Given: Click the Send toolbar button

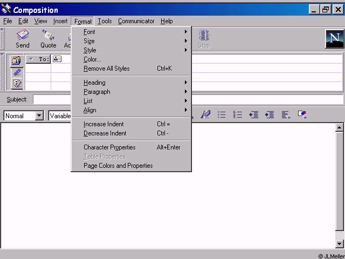Looking at the screenshot, I should click(x=23, y=39).
